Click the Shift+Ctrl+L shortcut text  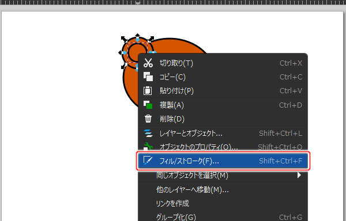280,133
